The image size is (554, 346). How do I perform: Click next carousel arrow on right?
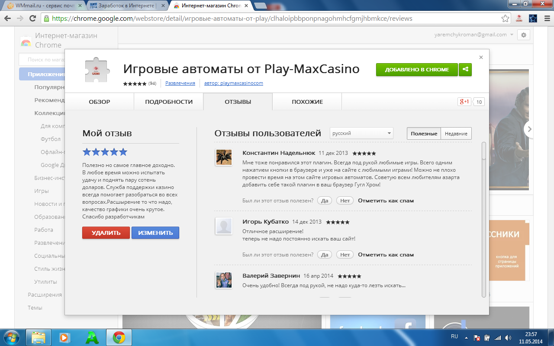tap(529, 129)
